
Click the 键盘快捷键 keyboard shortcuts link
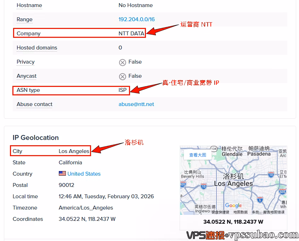pyautogui.click(x=220, y=212)
